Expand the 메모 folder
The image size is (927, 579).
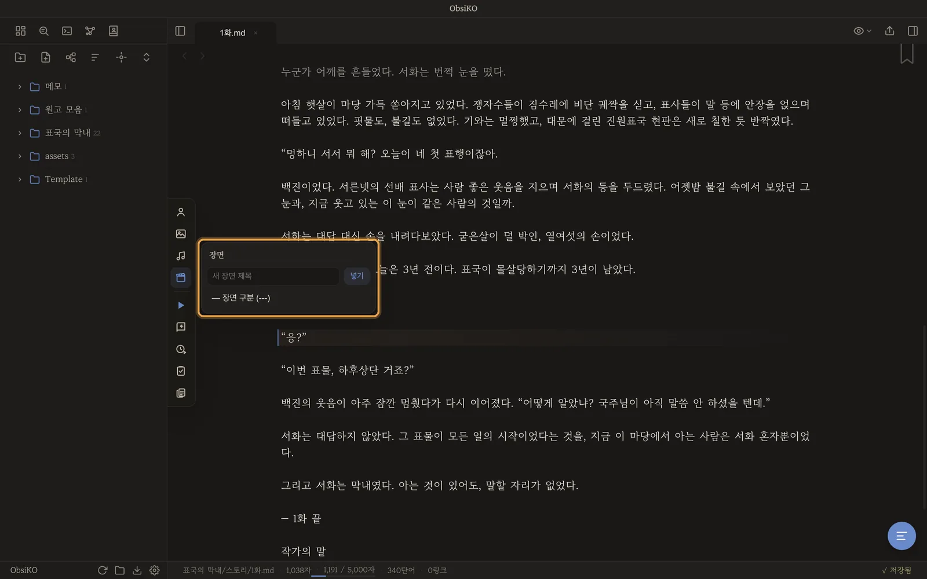tap(20, 86)
